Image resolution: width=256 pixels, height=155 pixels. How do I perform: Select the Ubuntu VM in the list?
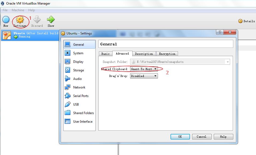[30, 35]
